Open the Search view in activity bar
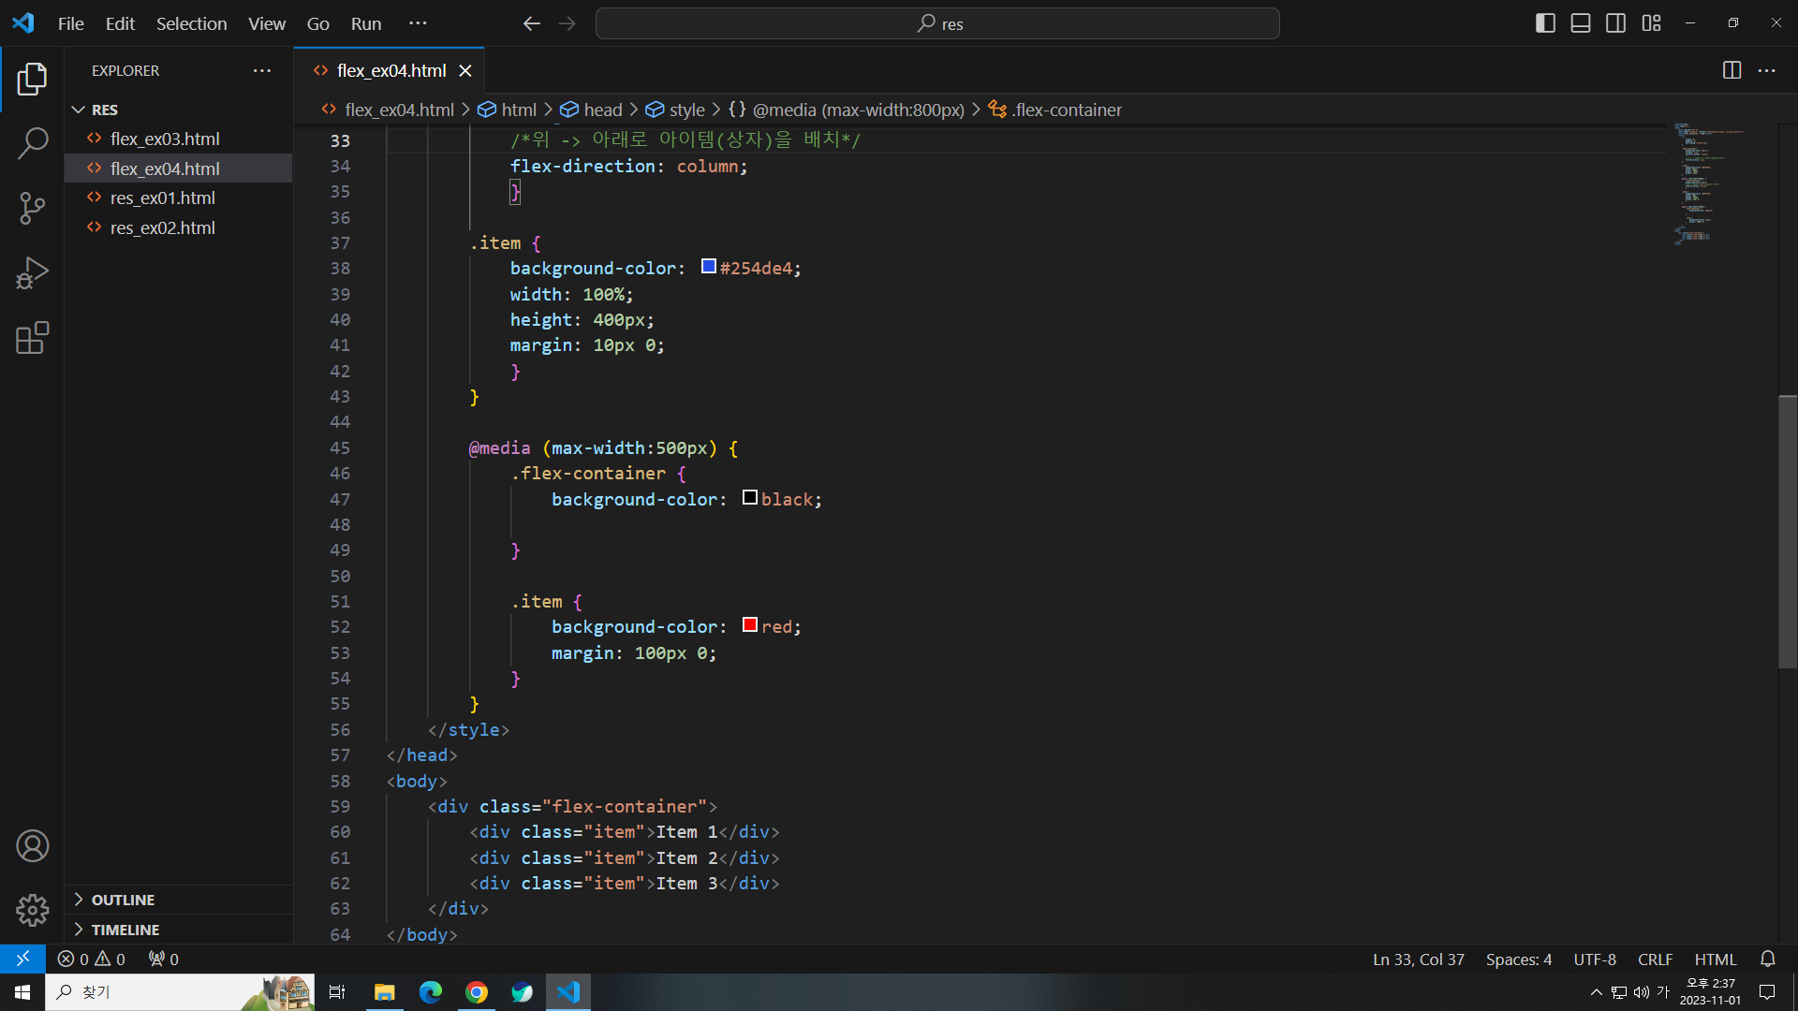Screen dimensions: 1798x1011 click(33, 143)
